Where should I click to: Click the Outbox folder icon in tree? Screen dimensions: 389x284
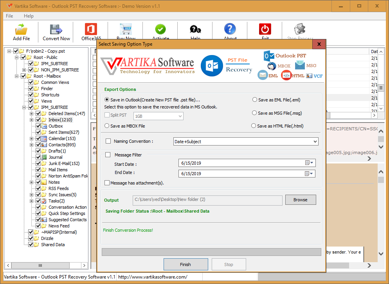(44, 126)
